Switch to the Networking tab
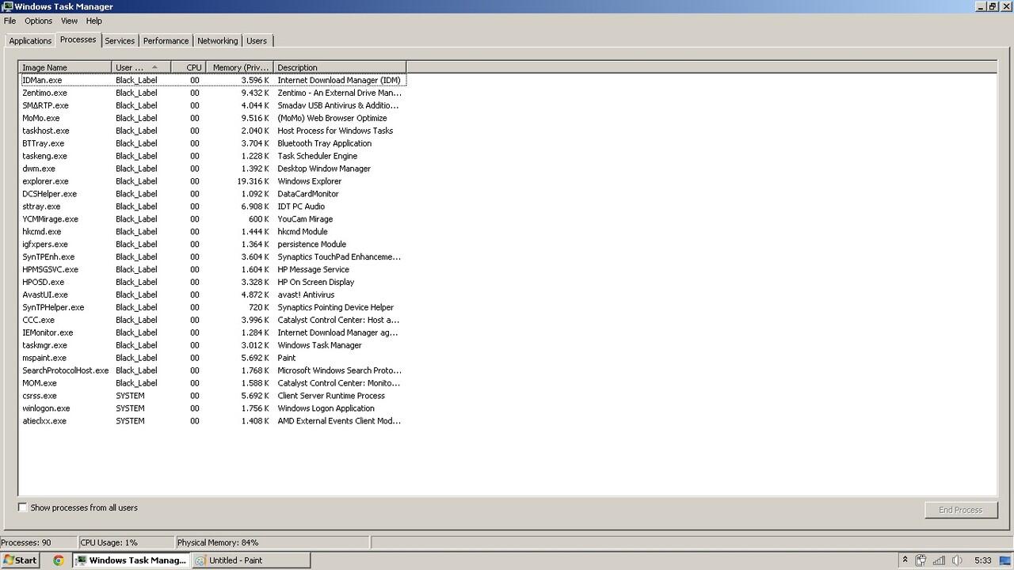Viewport: 1014px width, 570px height. click(217, 40)
